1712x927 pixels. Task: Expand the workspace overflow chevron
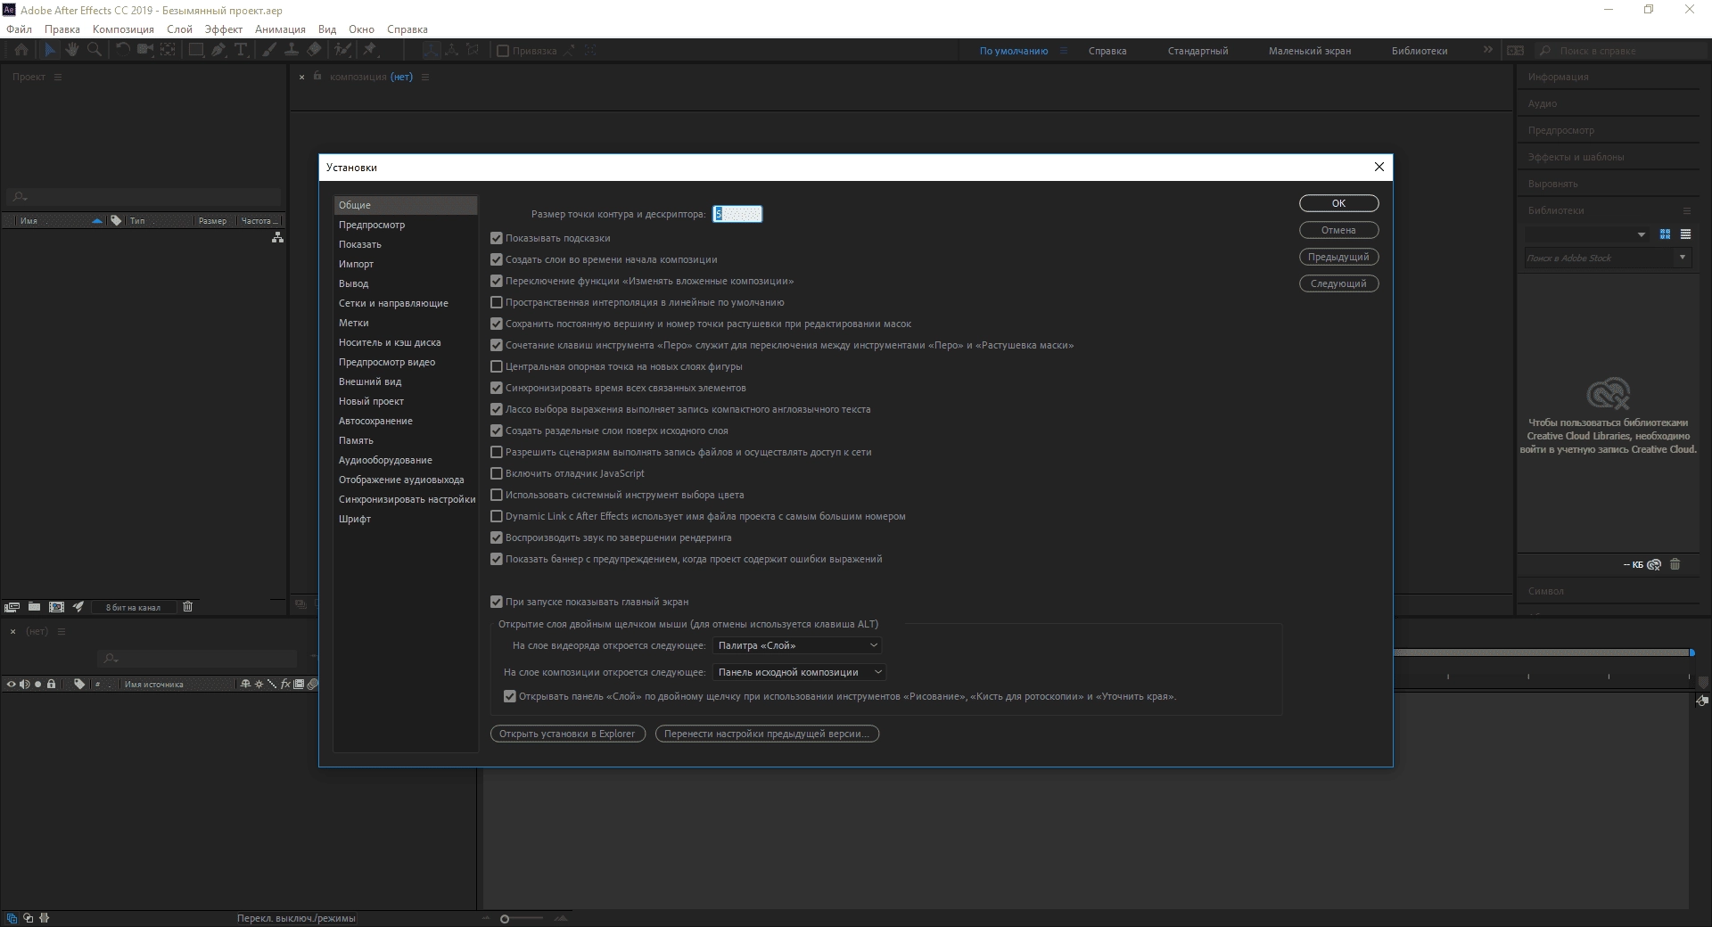[x=1487, y=50]
